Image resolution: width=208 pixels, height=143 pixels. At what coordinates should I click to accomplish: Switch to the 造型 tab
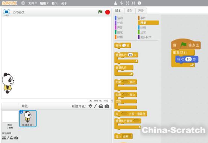(130, 10)
